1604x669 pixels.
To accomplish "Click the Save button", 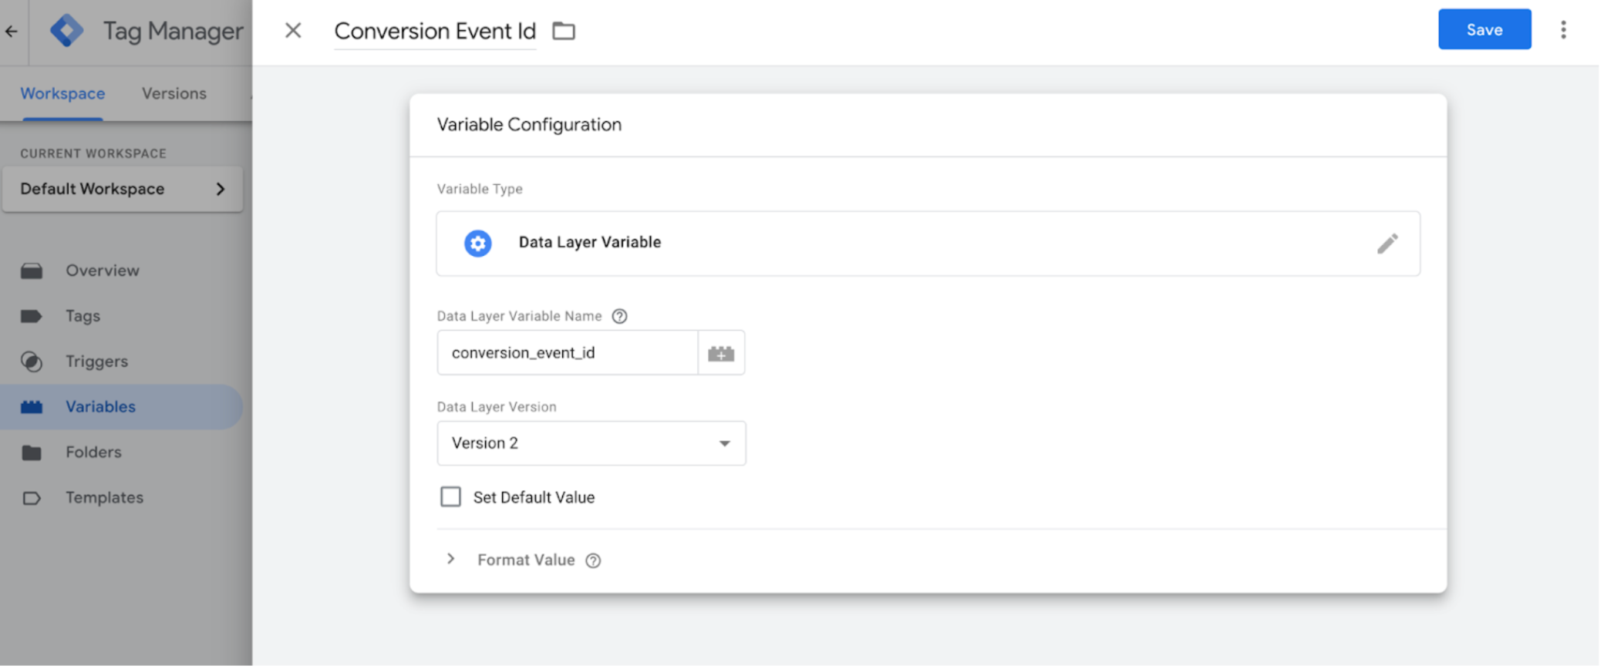I will [x=1484, y=29].
